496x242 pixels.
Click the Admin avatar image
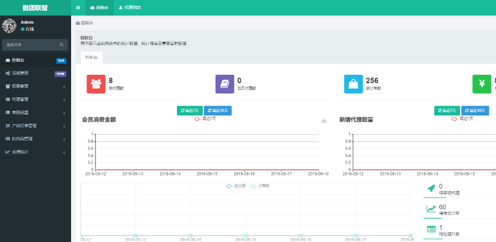pos(10,25)
